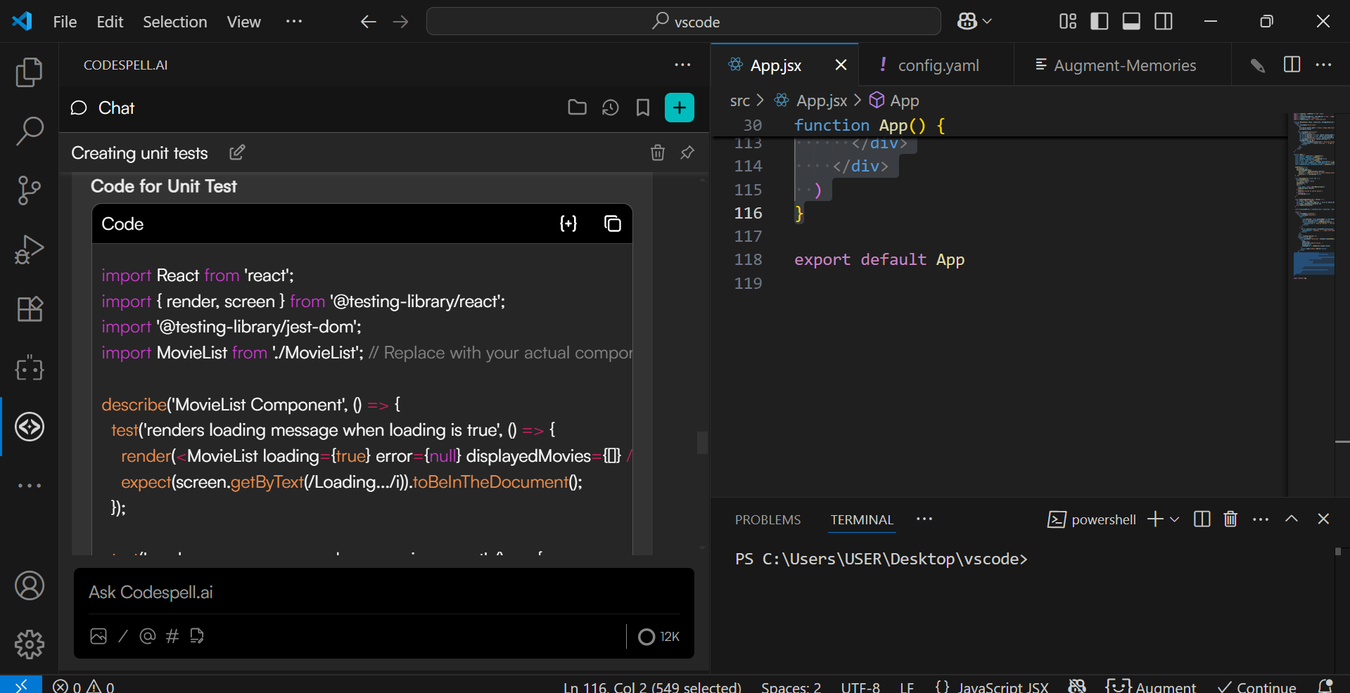
Task: Toggle the bottom panel visibility
Action: point(1131,21)
